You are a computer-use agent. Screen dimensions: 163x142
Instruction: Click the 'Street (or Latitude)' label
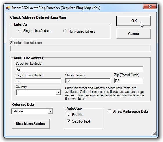29,64
